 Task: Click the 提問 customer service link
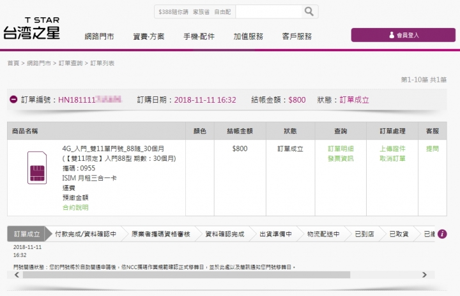pyautogui.click(x=433, y=149)
